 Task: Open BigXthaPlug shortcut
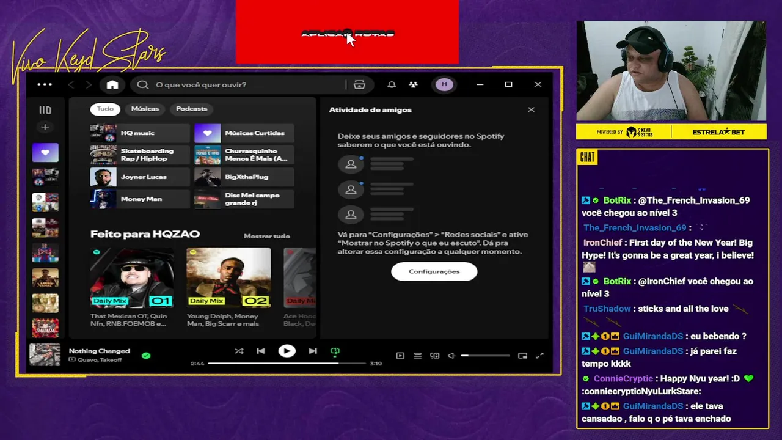[244, 177]
